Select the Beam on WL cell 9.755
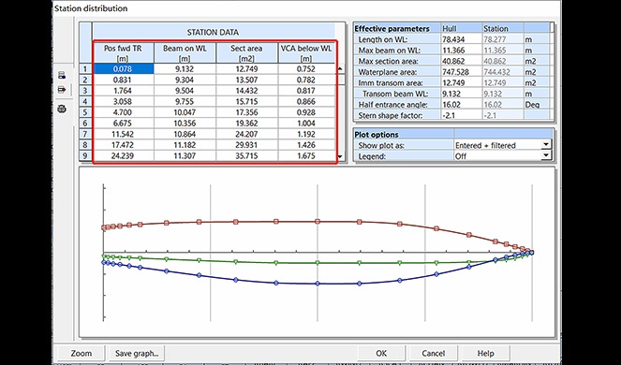Viewport: 621px width, 365px height. pyautogui.click(x=185, y=101)
